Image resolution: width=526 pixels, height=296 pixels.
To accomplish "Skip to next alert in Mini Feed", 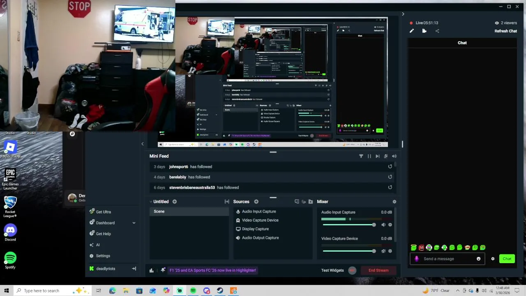I will pyautogui.click(x=377, y=156).
